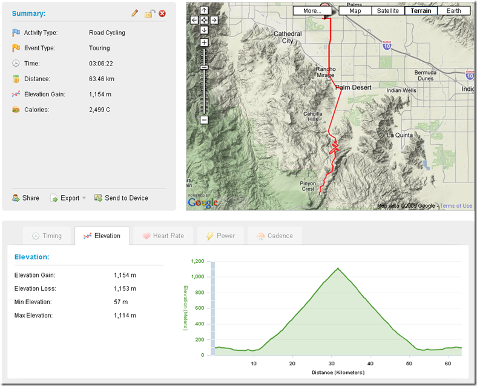This screenshot has height=386, width=477.
Task: Click the Send to Device icon
Action: [98, 198]
